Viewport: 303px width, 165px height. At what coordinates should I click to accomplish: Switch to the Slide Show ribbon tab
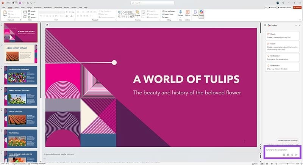pyautogui.click(x=58, y=8)
